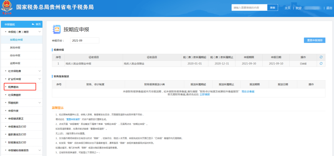Viewport: 334px width, 156px height.
Task: Open 其他申报 in the sidebar
Action: (15, 48)
